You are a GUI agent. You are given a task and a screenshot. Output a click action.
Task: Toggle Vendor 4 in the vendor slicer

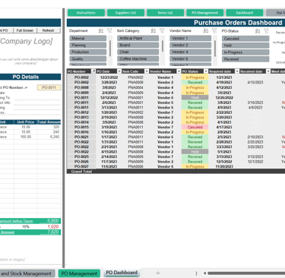coord(190,52)
